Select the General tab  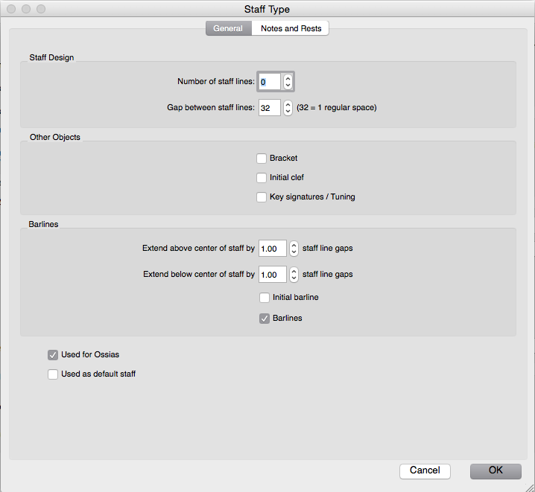[228, 28]
